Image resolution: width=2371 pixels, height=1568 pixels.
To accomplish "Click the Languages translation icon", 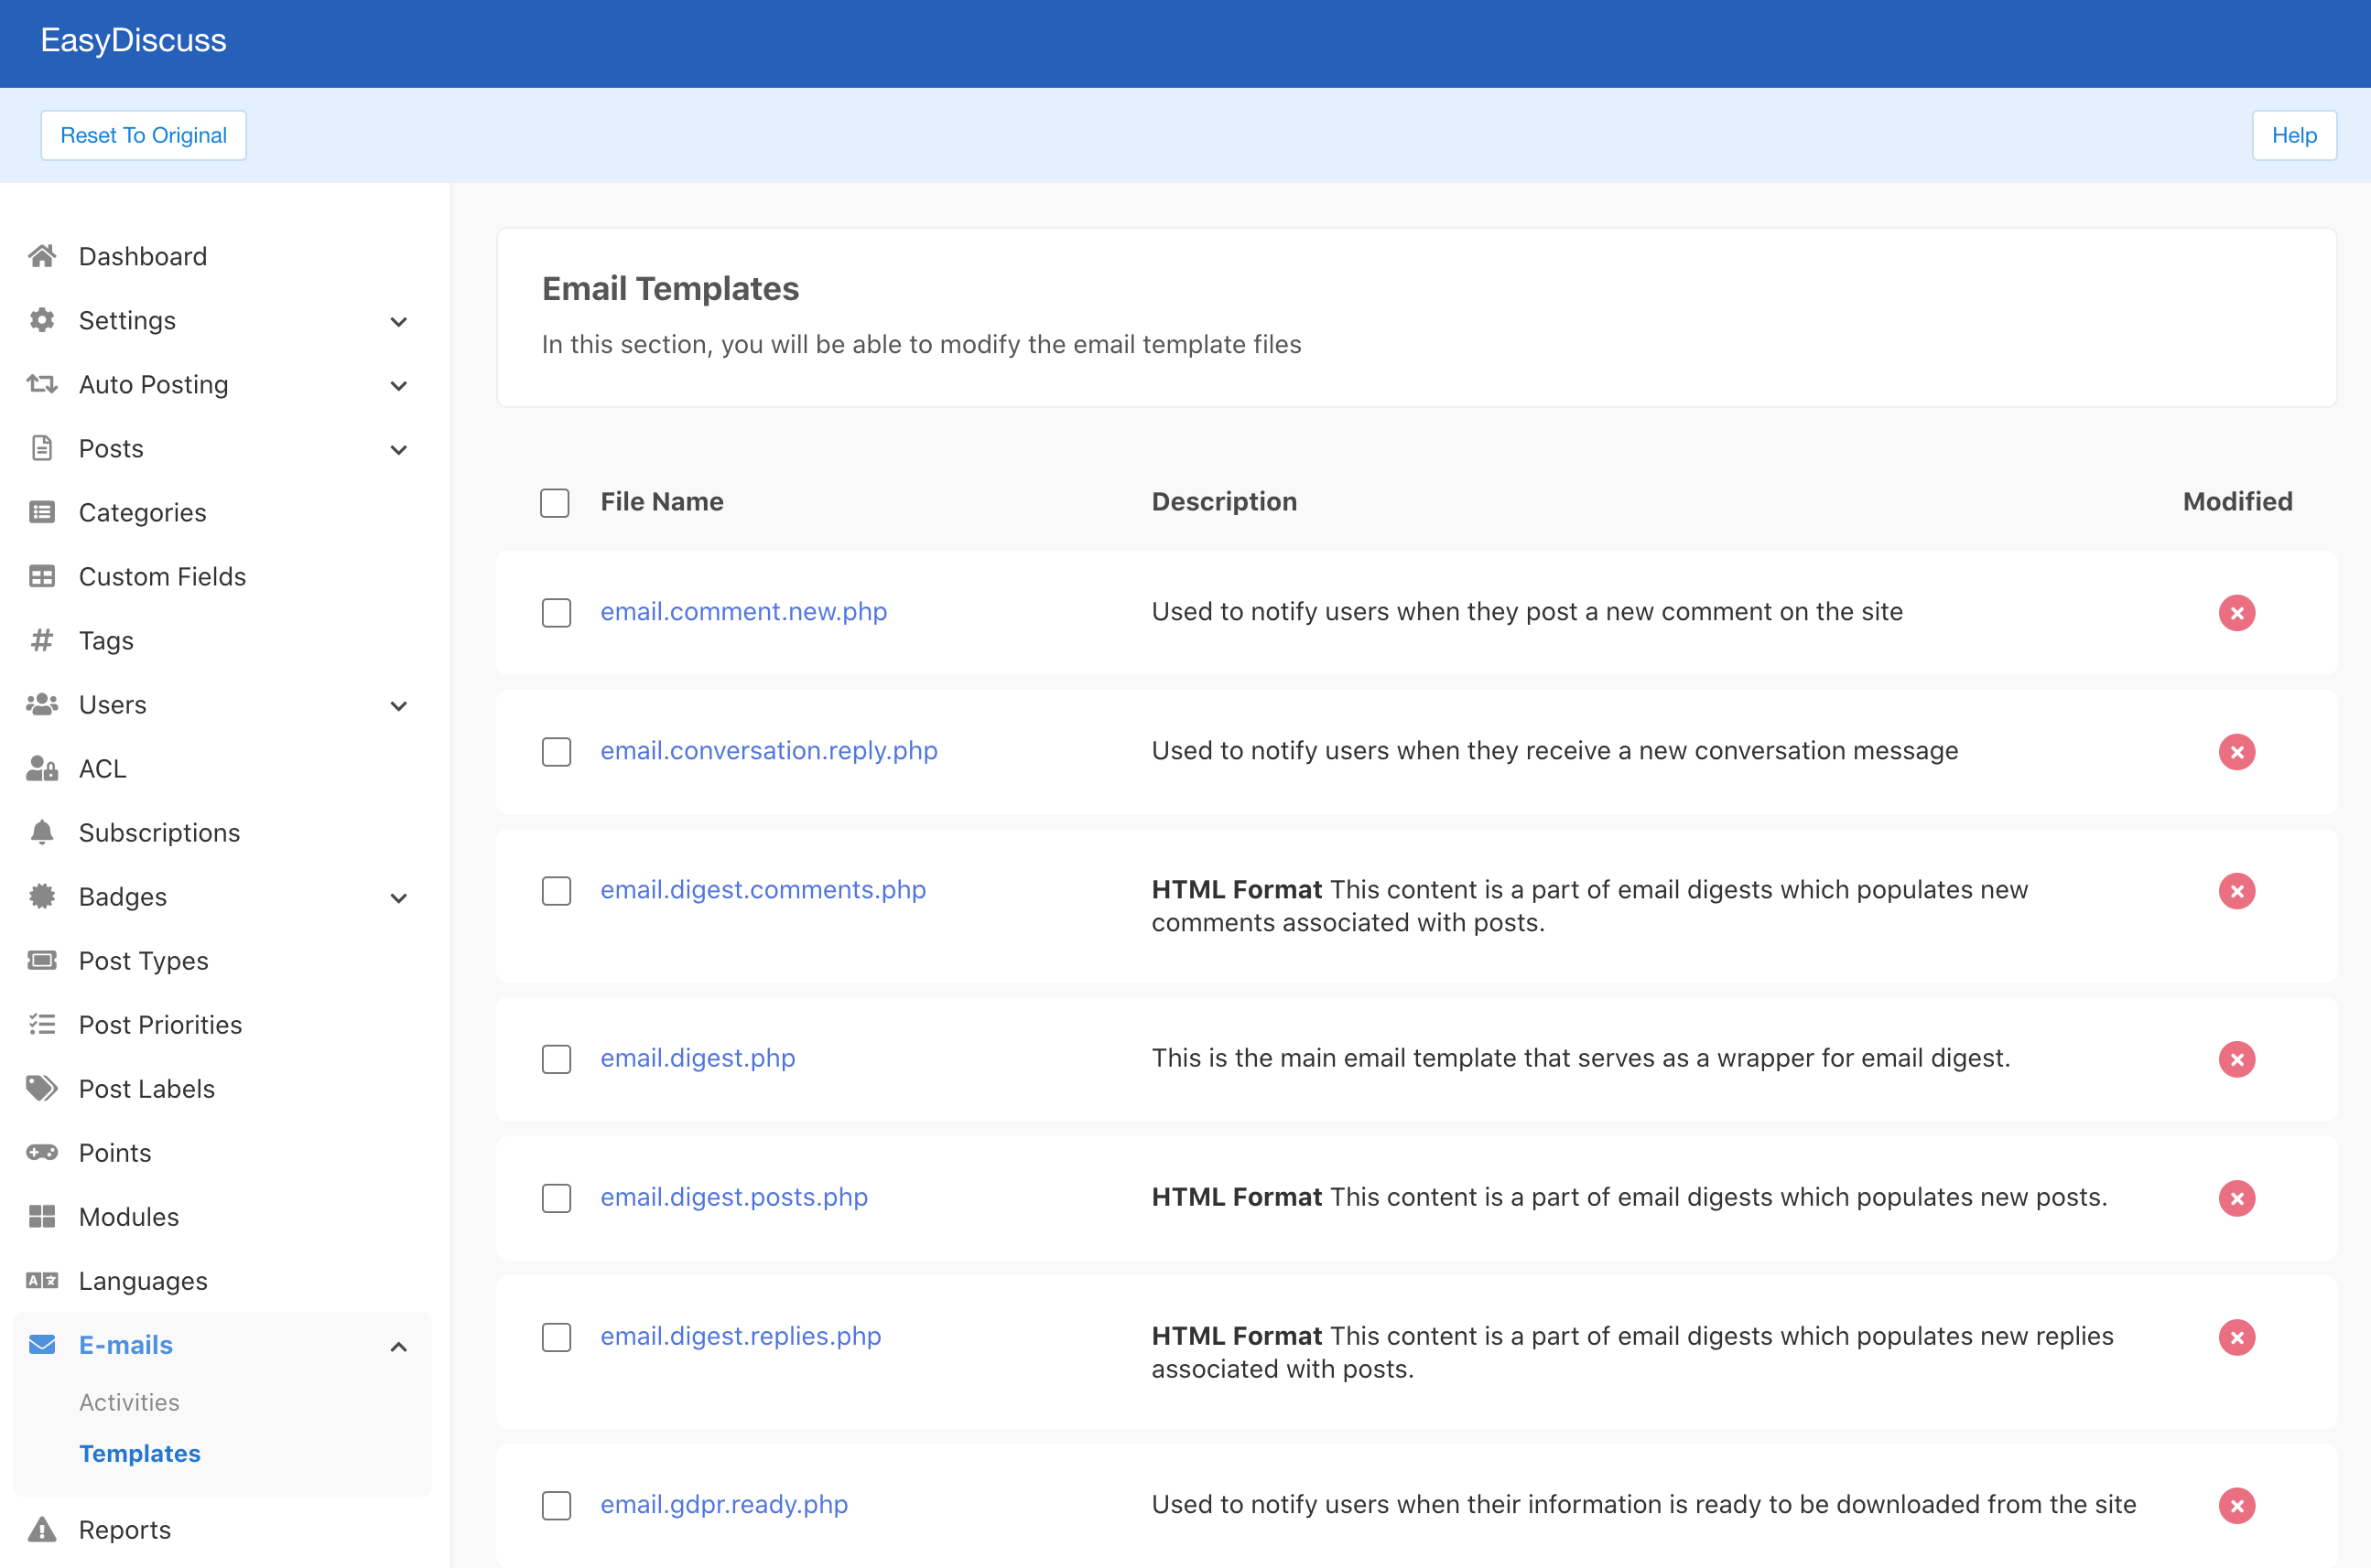I will point(41,1280).
